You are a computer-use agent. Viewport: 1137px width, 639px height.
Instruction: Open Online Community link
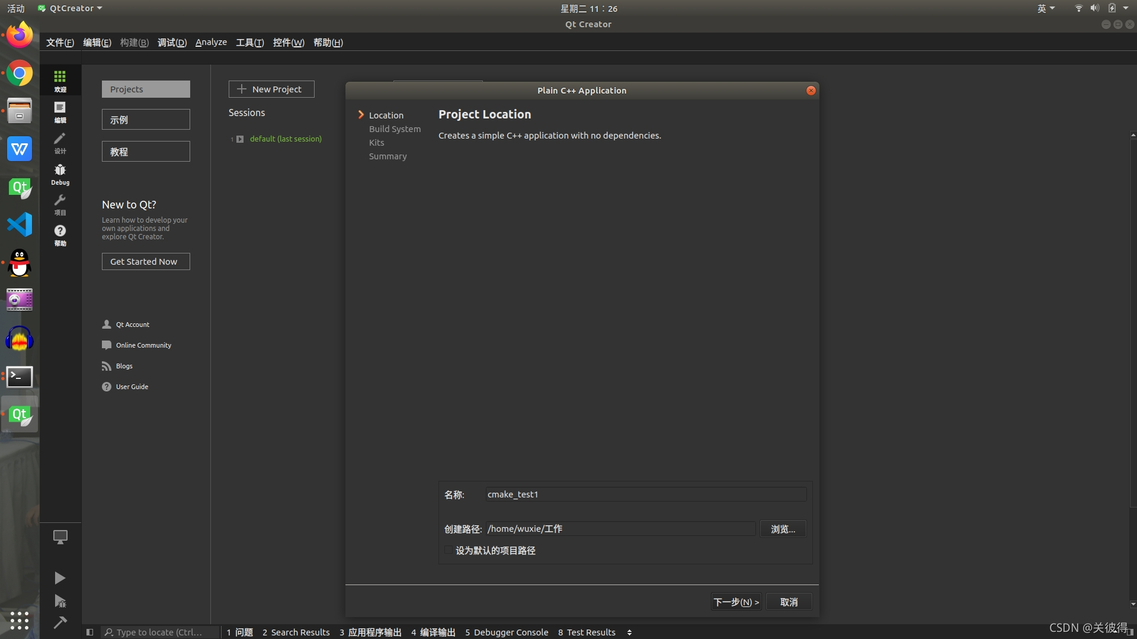[137, 345]
